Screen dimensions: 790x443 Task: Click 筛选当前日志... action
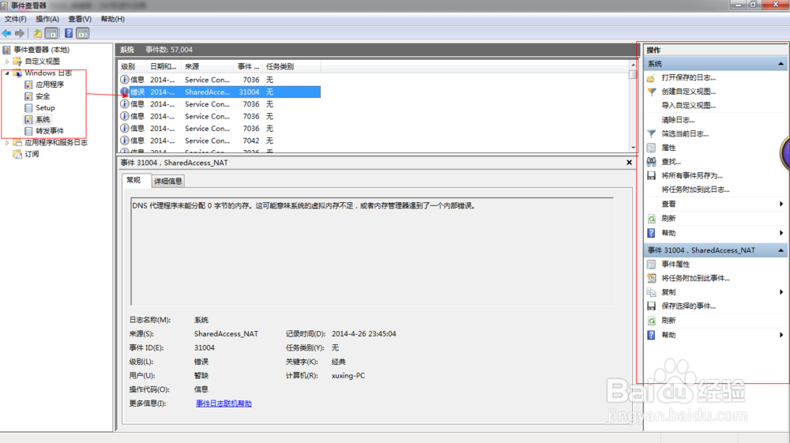[x=685, y=134]
